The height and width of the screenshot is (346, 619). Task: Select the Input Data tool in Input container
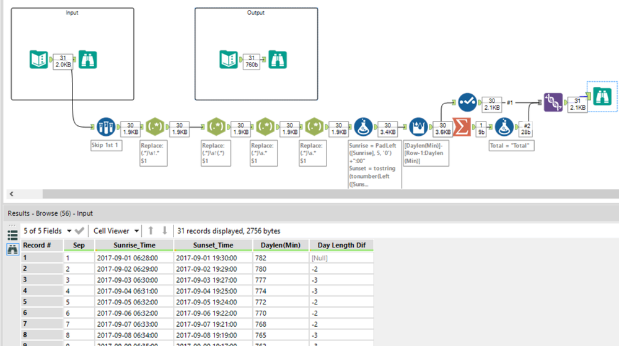click(x=38, y=60)
